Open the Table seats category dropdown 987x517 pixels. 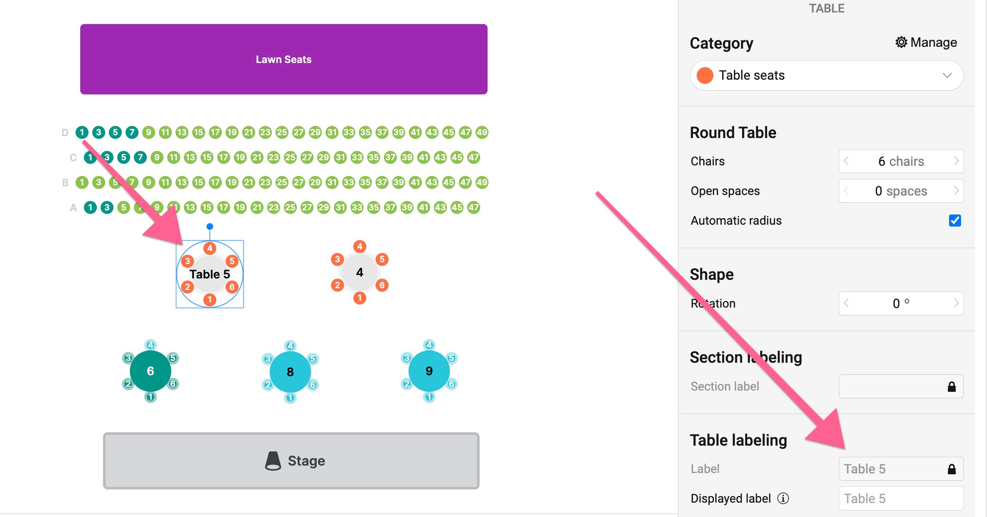coord(826,76)
